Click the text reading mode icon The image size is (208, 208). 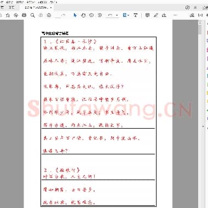pyautogui.click(x=135, y=15)
